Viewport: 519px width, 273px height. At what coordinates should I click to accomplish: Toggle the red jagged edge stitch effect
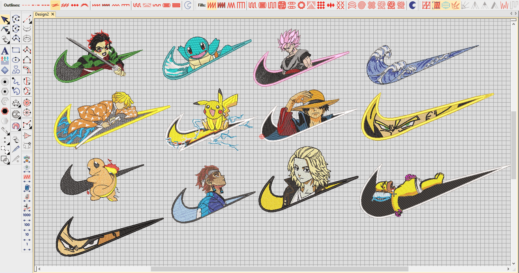(455, 5)
